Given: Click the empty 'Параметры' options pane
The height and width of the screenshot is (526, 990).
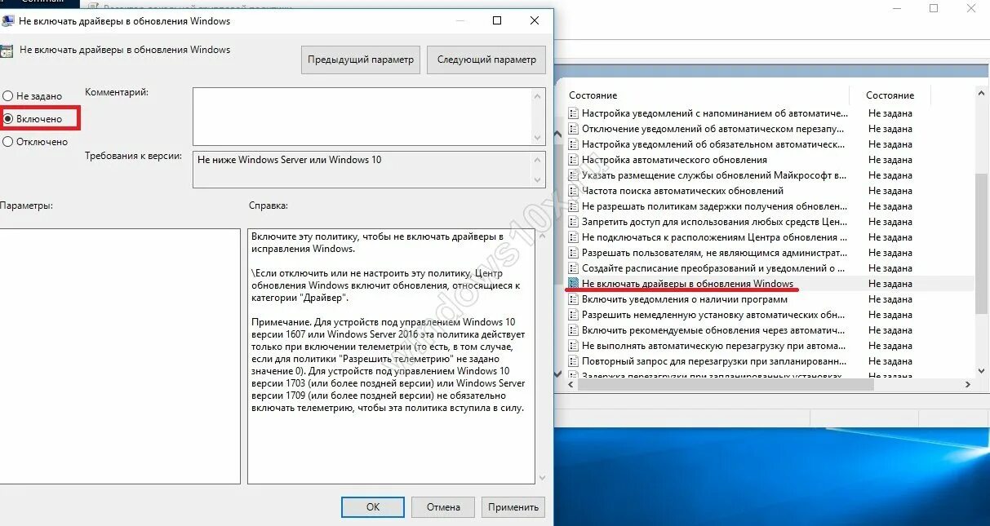Looking at the screenshot, I should click(119, 356).
